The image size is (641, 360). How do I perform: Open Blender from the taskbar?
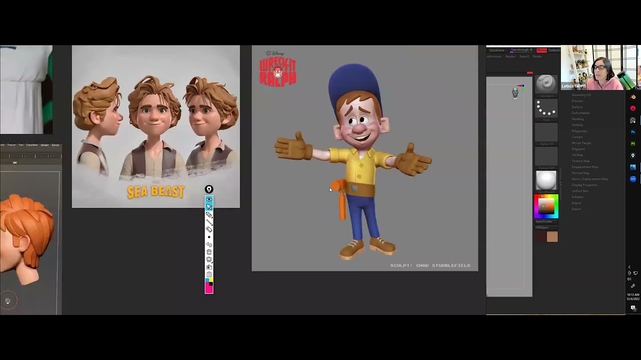[633, 97]
